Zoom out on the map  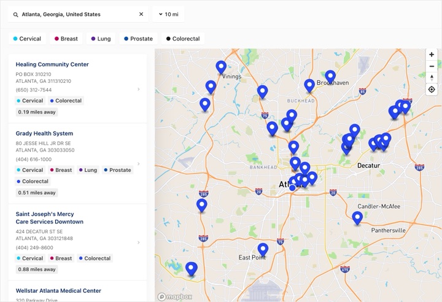(432, 66)
